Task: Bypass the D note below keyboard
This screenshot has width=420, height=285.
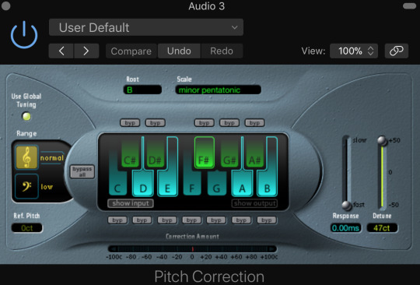Action: [x=142, y=220]
